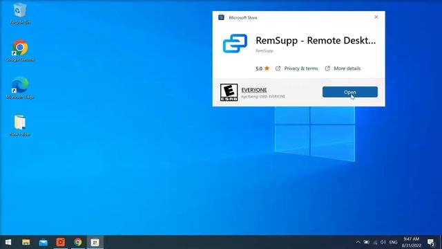
Task: Open the orange recorder app in taskbar
Action: click(x=61, y=242)
